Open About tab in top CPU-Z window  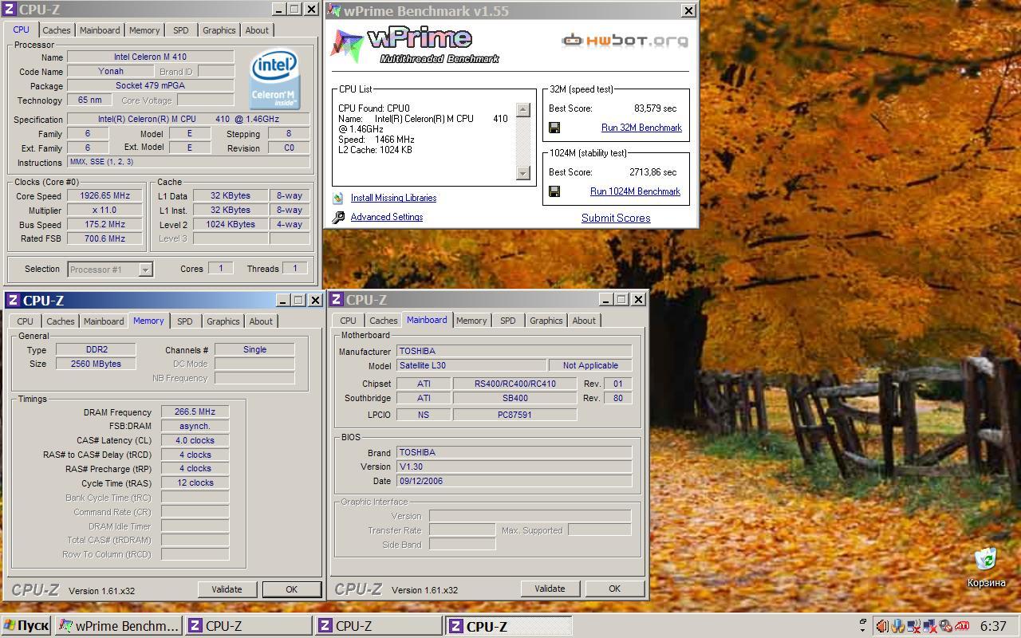point(257,30)
